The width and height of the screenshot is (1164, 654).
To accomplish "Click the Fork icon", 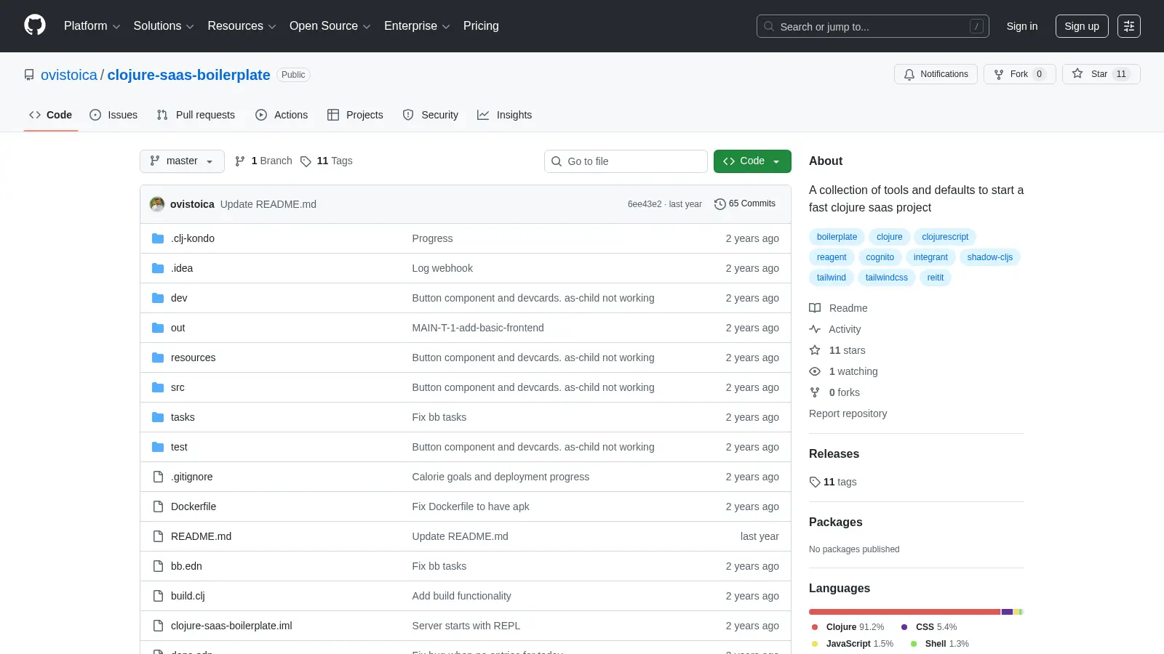I will click(999, 74).
